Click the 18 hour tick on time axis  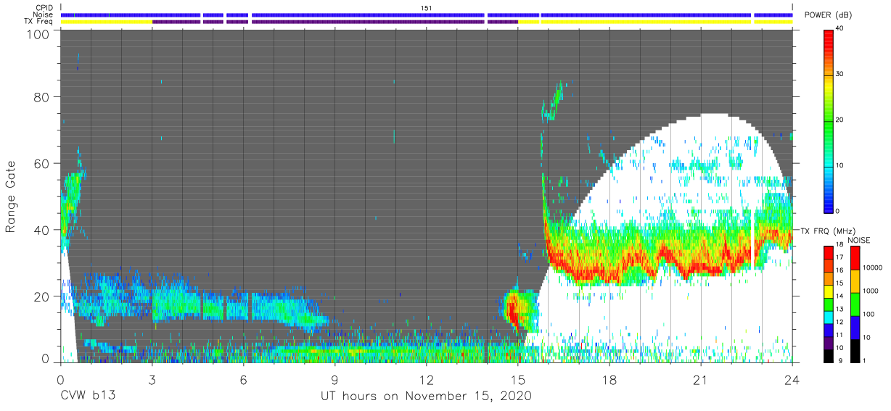pyautogui.click(x=609, y=378)
